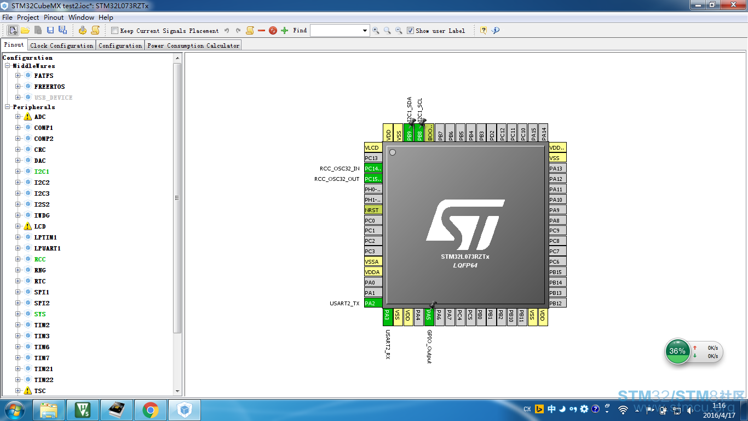Select DAC in the peripherals tree
The width and height of the screenshot is (748, 421).
coord(40,161)
